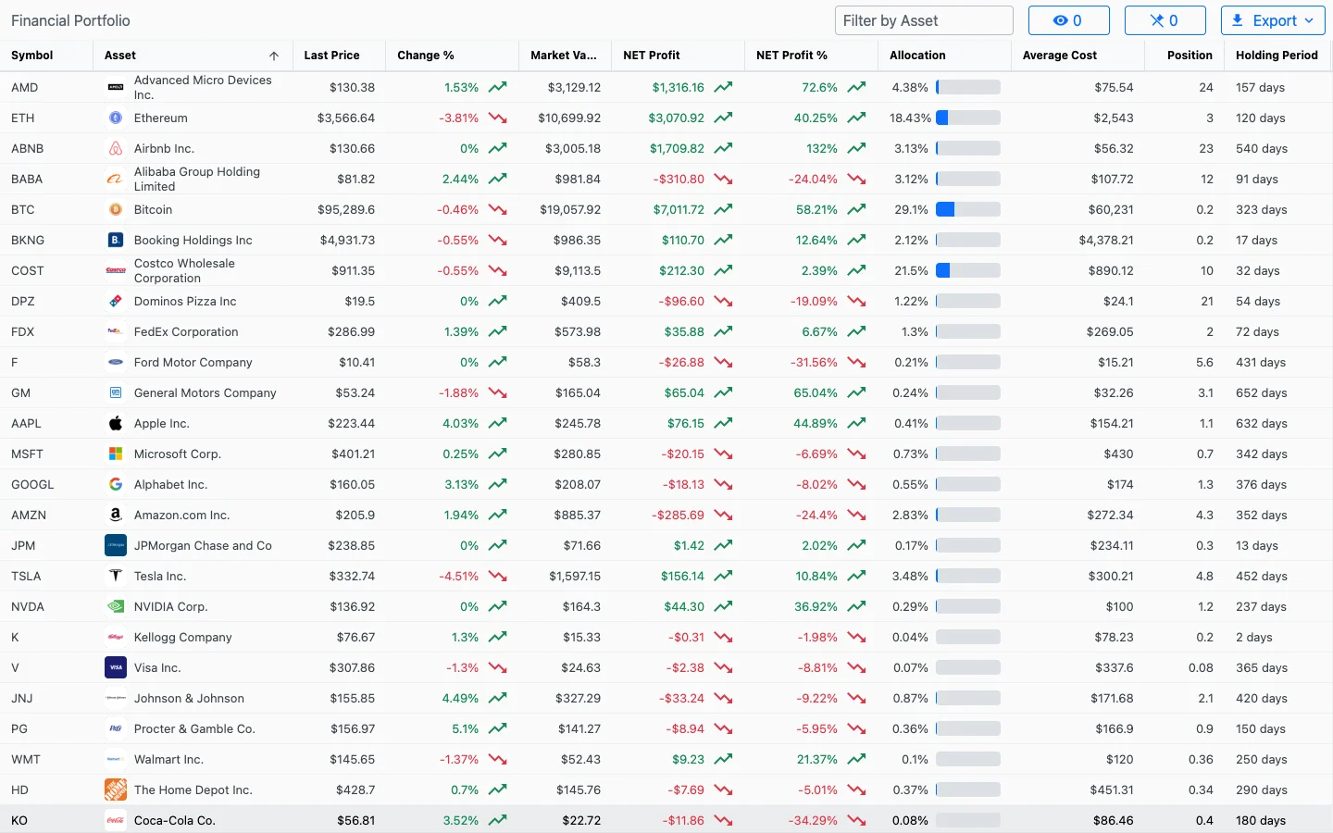
Task: Click the Visa logo icon
Action: click(x=116, y=667)
